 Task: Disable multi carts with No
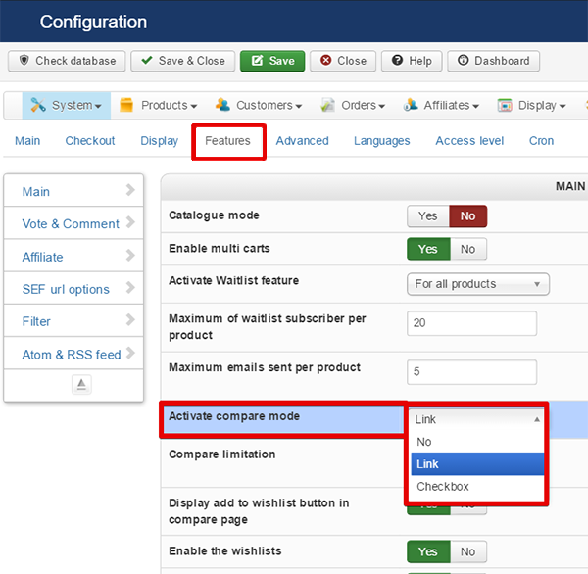467,249
